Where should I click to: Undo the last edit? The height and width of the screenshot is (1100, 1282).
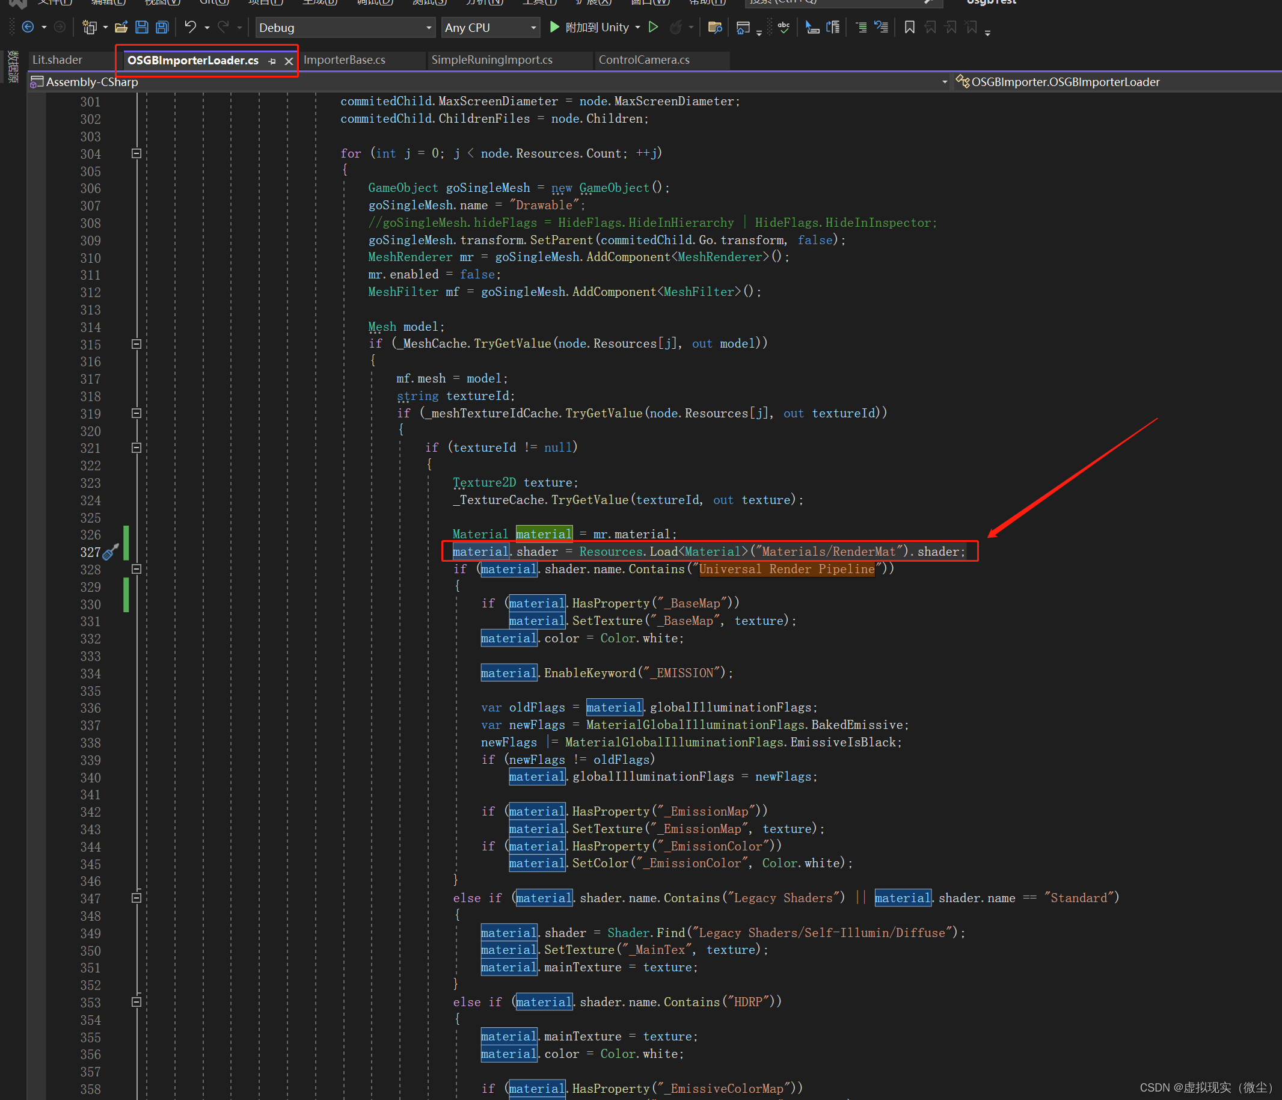191,27
